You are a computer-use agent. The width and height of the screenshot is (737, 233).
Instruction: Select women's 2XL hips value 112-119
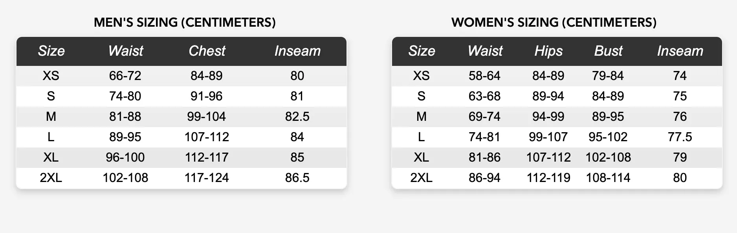pos(548,178)
